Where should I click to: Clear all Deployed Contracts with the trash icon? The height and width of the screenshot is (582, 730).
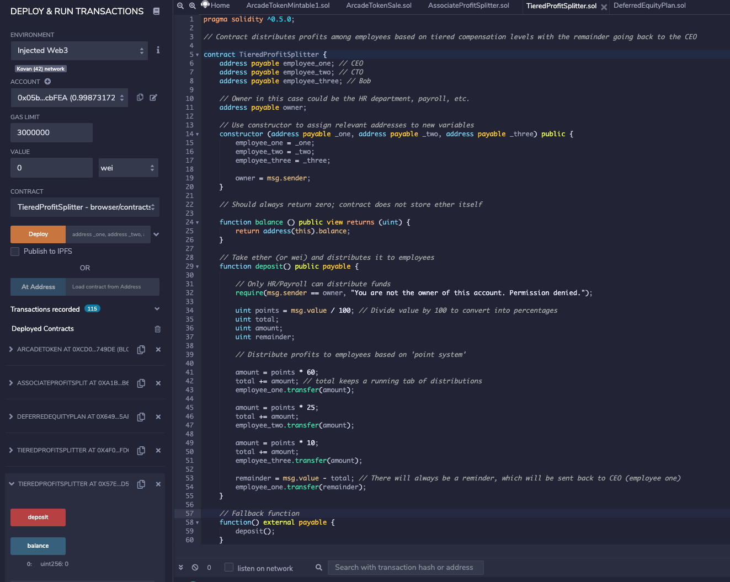tap(157, 328)
